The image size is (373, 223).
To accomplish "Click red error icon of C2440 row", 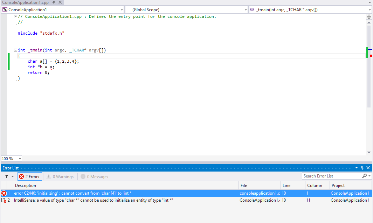I will click(4, 193).
